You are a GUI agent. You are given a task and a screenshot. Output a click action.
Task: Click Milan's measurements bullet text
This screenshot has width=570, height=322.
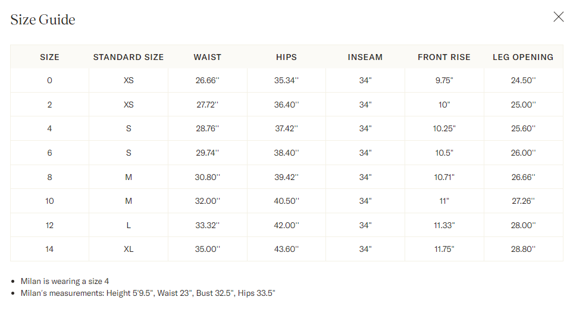[148, 293]
